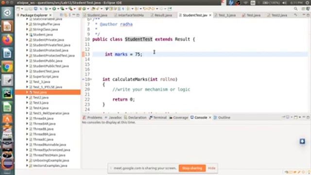The height and width of the screenshot is (175, 311).
Task: Switch to the InterfaceTestMa editor tab
Action: (129, 15)
